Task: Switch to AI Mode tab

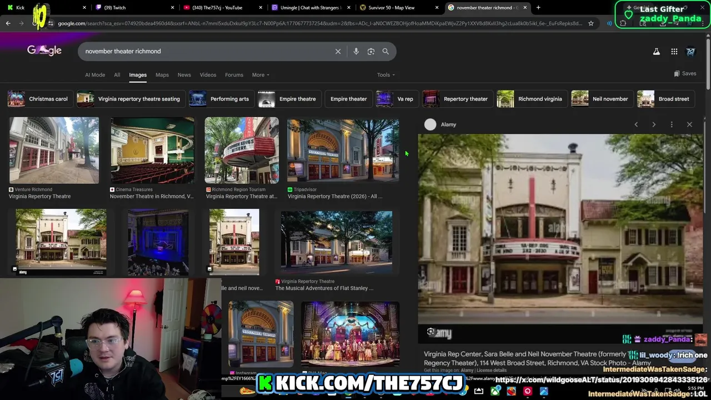Action: tap(95, 75)
